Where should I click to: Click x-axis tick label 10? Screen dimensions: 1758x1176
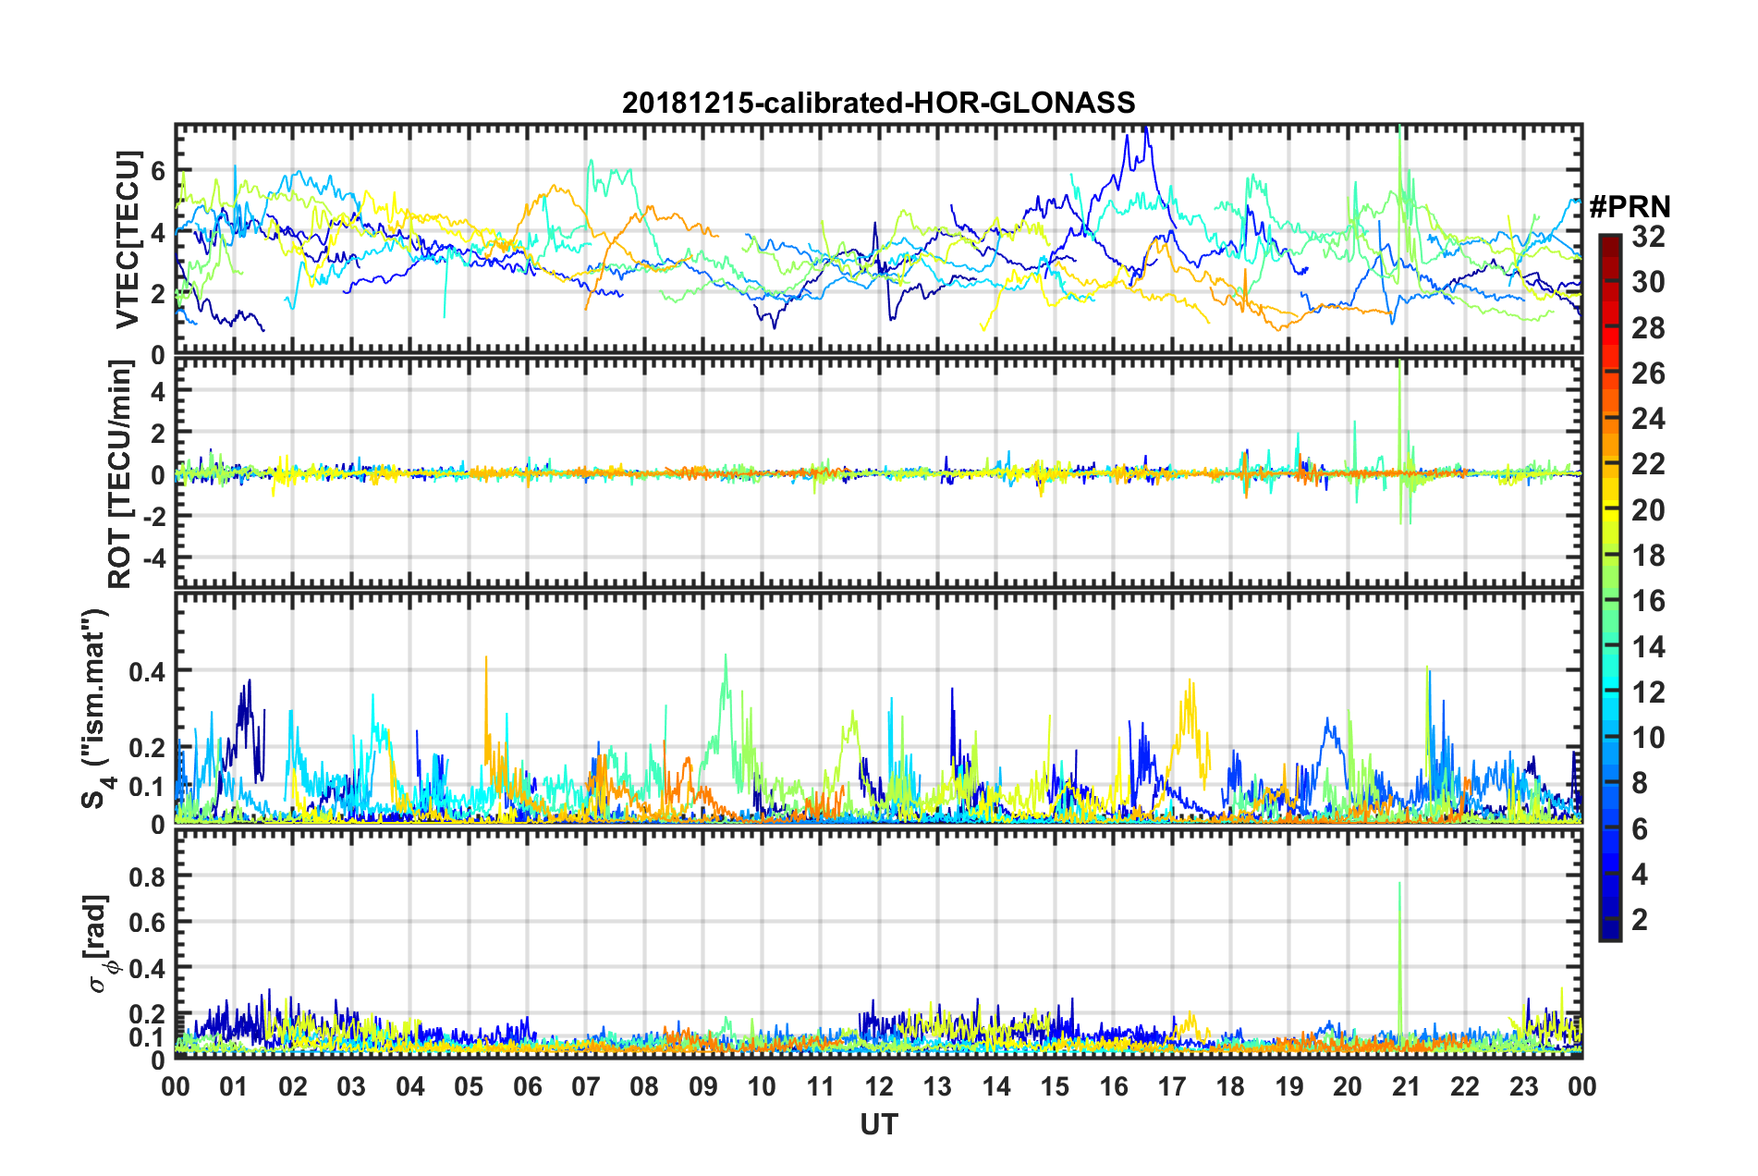(x=762, y=1086)
